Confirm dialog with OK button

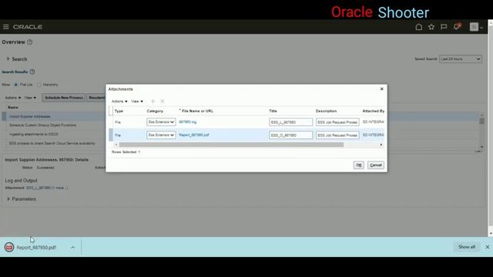[359, 165]
